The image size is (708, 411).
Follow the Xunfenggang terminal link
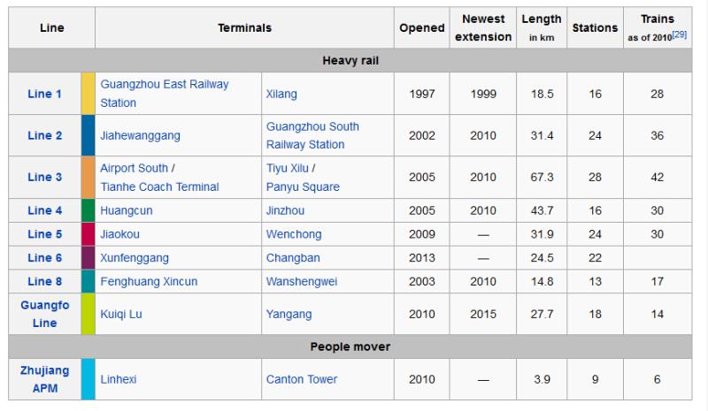coord(135,257)
